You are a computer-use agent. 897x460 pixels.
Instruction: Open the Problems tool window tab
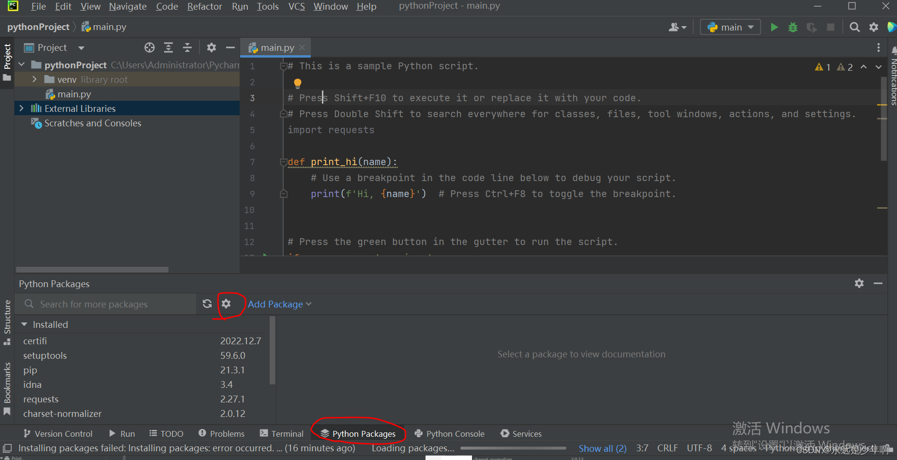point(221,433)
